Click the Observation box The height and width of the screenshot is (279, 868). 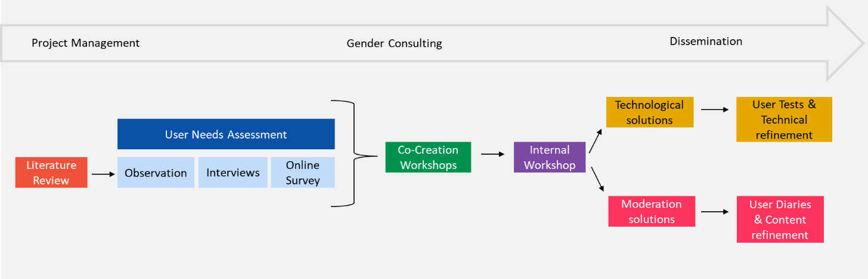point(156,173)
